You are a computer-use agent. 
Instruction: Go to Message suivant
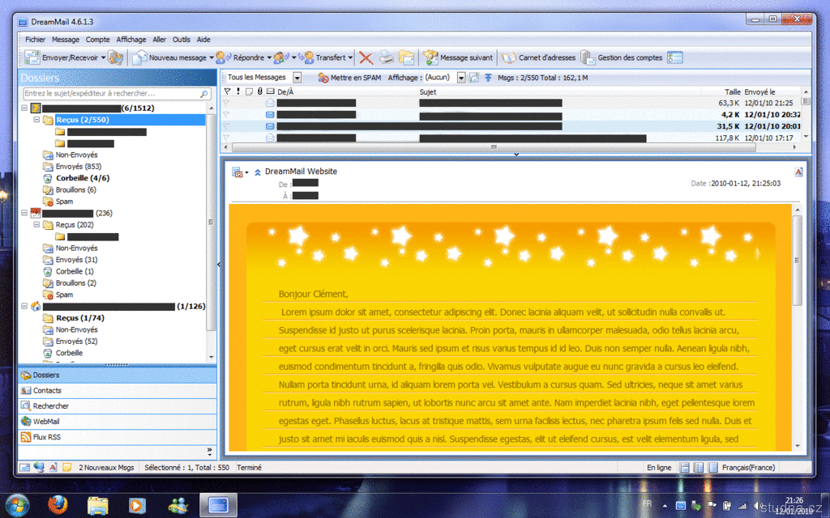(x=458, y=57)
